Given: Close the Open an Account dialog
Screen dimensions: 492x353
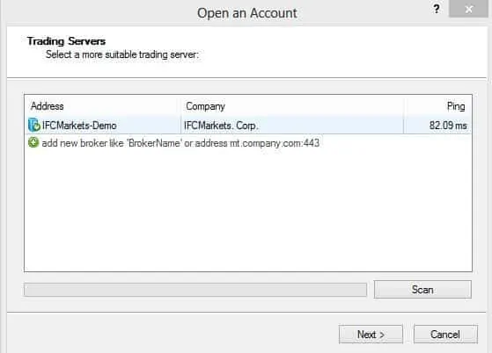Looking at the screenshot, I should coord(468,9).
